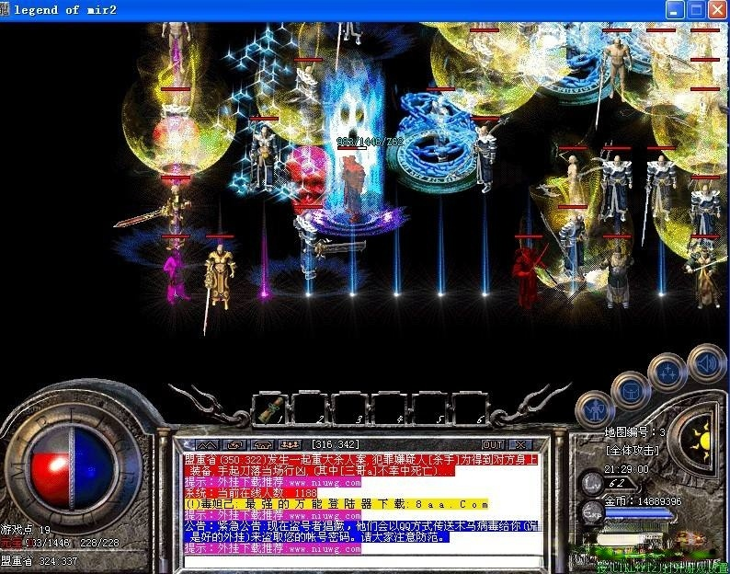730x574 pixels.
Task: Click the window icon in title bar
Action: (4, 10)
